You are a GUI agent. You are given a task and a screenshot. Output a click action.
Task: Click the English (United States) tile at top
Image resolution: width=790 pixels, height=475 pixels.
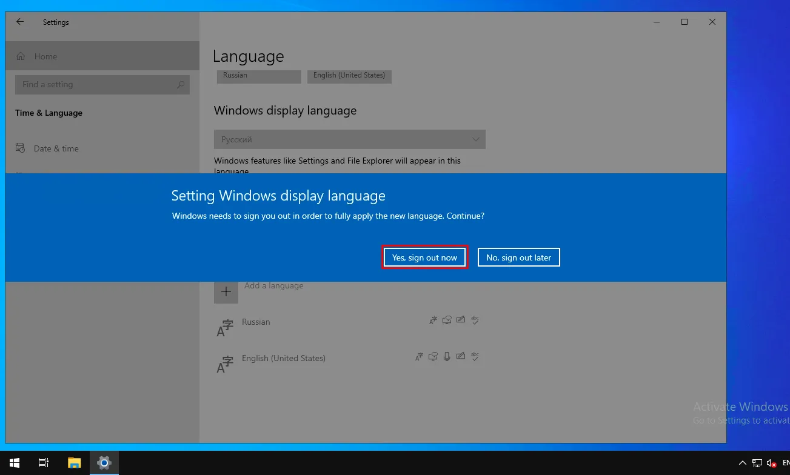pos(349,76)
